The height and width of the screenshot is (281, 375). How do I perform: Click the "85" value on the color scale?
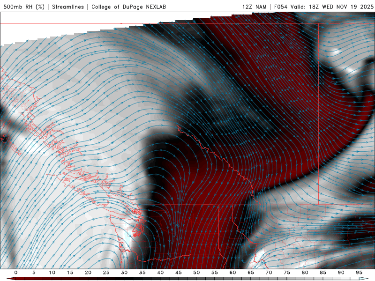(322, 273)
